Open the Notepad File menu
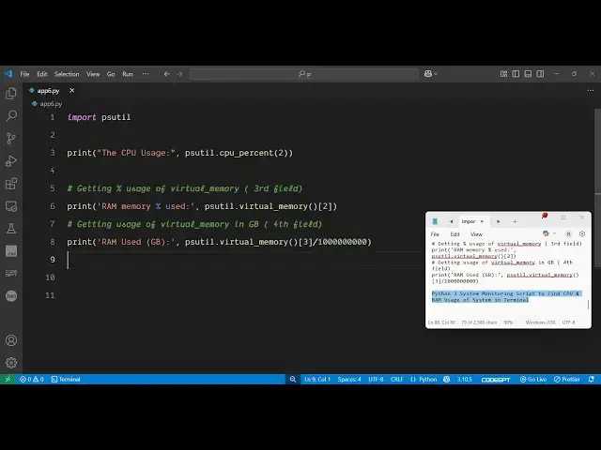601x450 pixels. coord(435,234)
